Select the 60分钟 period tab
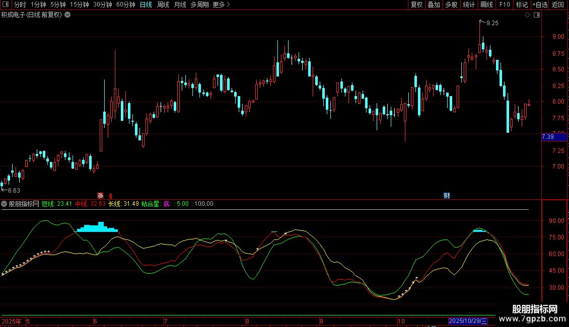Screen dimensions: 569x327 tap(126, 5)
